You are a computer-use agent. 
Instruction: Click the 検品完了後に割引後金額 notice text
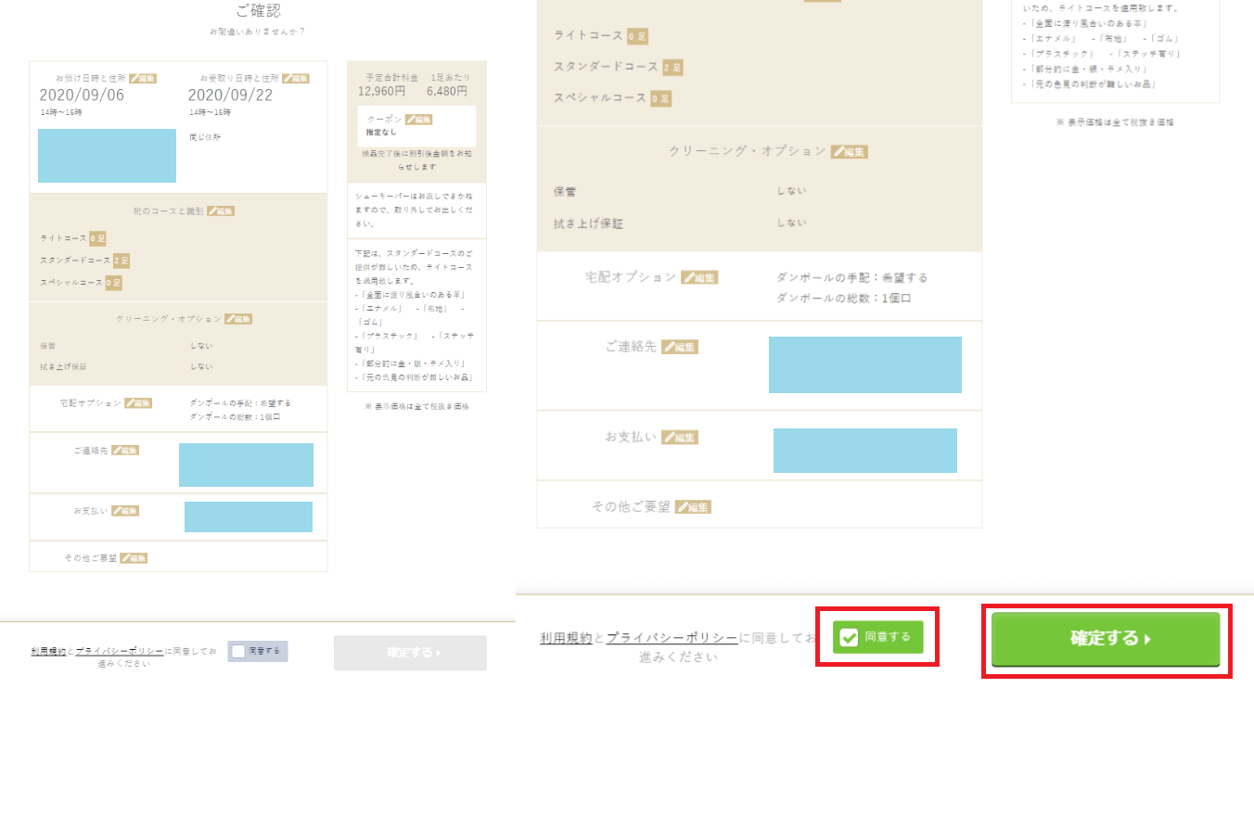pyautogui.click(x=416, y=161)
